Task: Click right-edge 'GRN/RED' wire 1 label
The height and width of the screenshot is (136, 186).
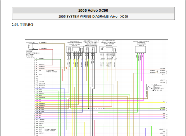Action: point(162,68)
